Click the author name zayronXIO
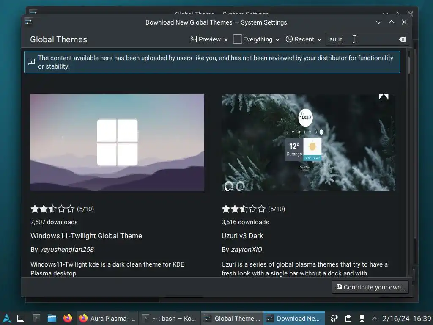 [x=247, y=250]
